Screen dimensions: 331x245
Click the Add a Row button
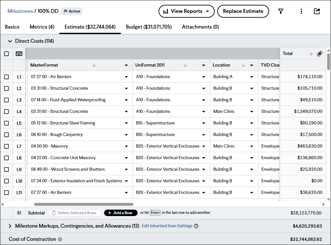click(121, 213)
